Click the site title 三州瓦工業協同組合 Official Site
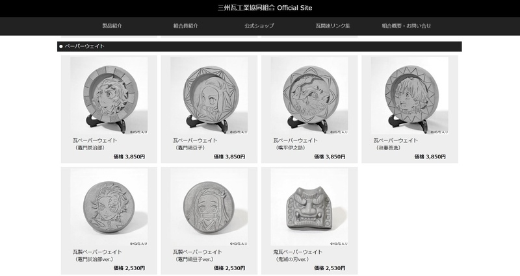Image resolution: width=520 pixels, height=276 pixels. pyautogui.click(x=265, y=8)
